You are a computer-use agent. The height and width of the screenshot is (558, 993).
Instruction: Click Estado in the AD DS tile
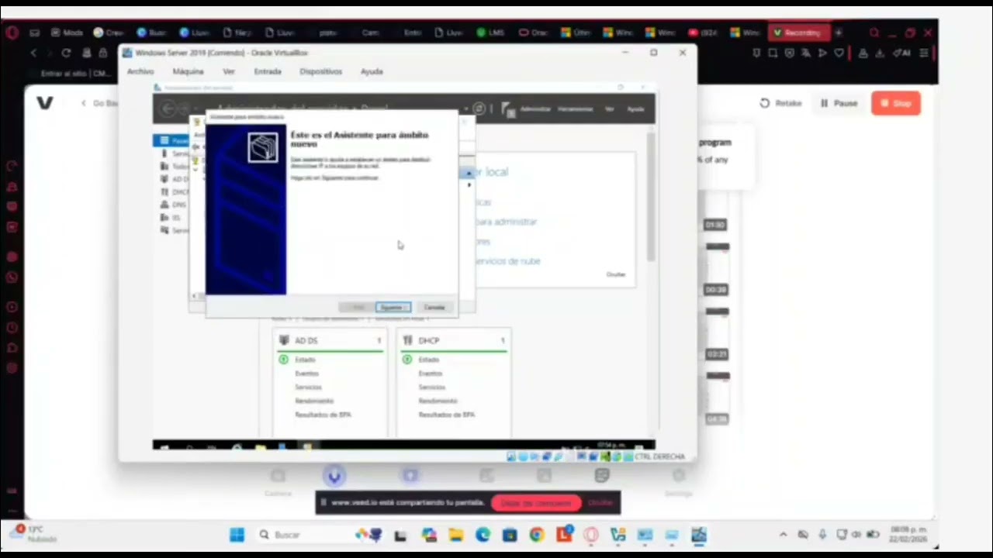tap(305, 360)
